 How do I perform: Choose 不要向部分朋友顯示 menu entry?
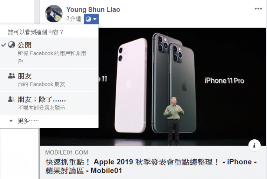[42, 108]
